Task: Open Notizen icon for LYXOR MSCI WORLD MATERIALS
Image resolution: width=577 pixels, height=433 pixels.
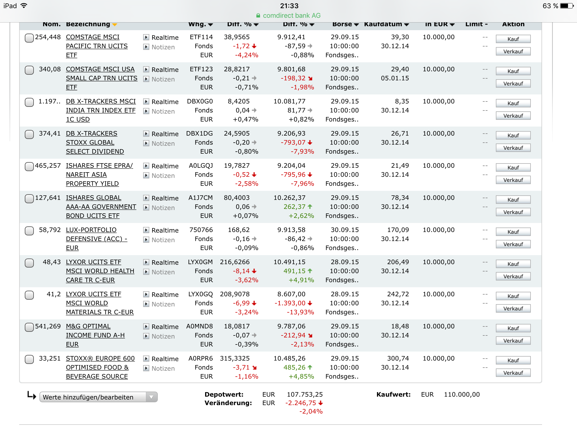Action: (146, 304)
